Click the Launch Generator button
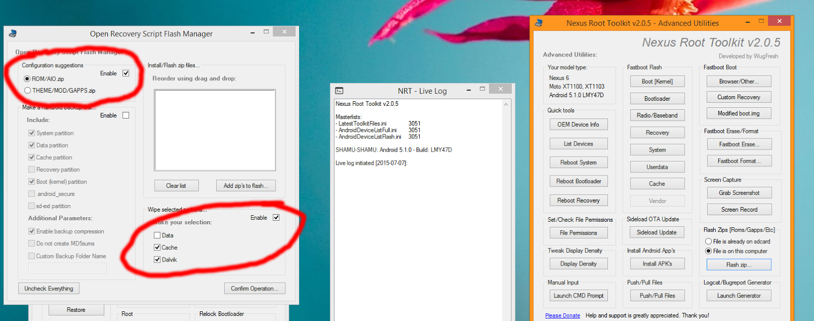Viewport: 814px width, 321px height. click(x=739, y=296)
